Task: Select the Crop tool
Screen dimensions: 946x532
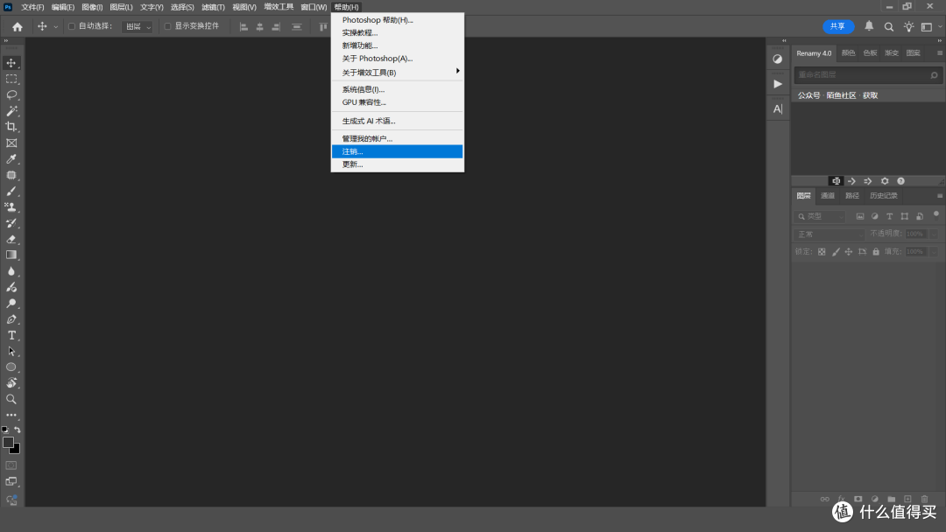Action: tap(11, 127)
